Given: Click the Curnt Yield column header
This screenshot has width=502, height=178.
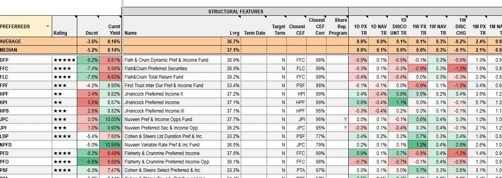Looking at the screenshot, I should click(x=114, y=29).
